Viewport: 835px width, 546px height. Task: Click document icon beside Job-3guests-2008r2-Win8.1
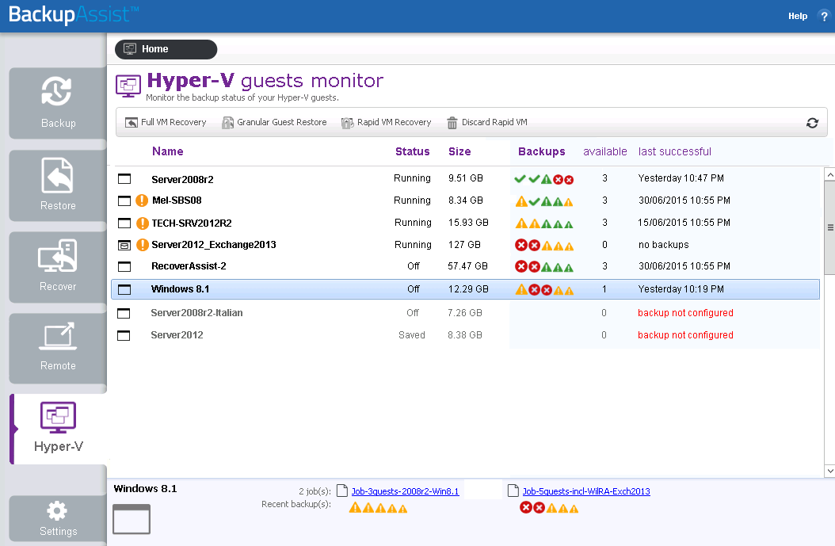pos(342,491)
